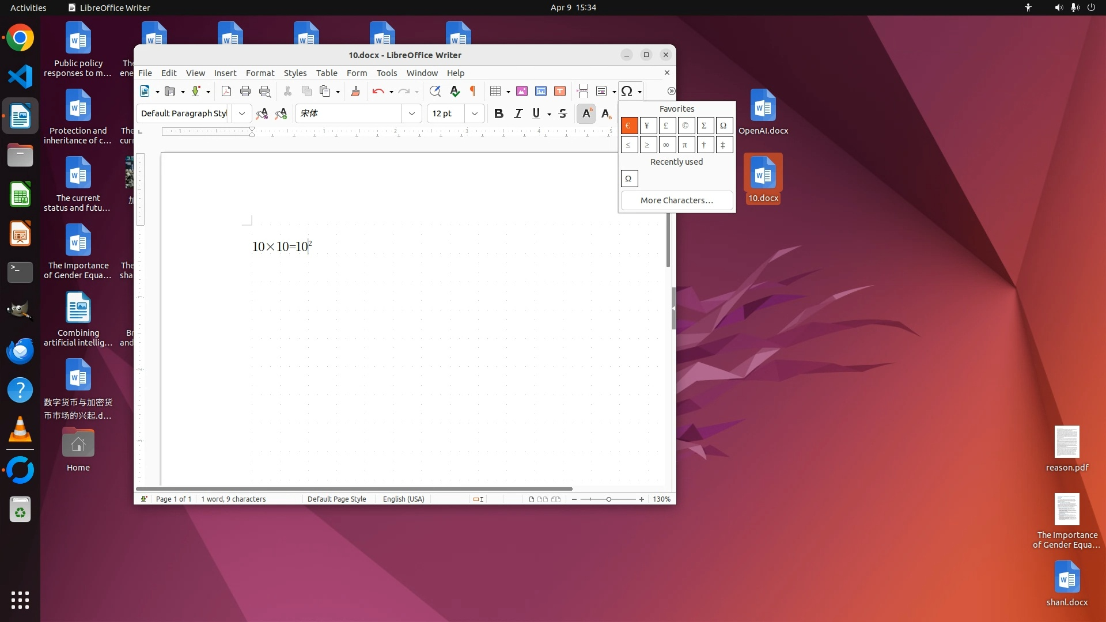Screen dimensions: 1106x622
Task: Click the Insert Image icon
Action: point(522,91)
